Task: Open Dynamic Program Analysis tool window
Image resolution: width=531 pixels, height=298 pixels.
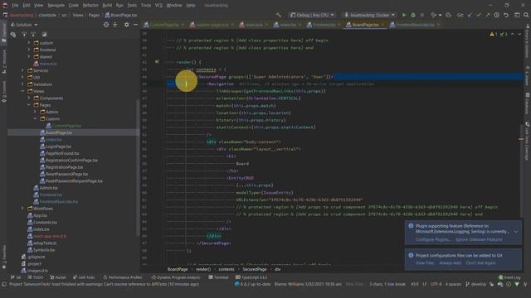Action: 176,277
